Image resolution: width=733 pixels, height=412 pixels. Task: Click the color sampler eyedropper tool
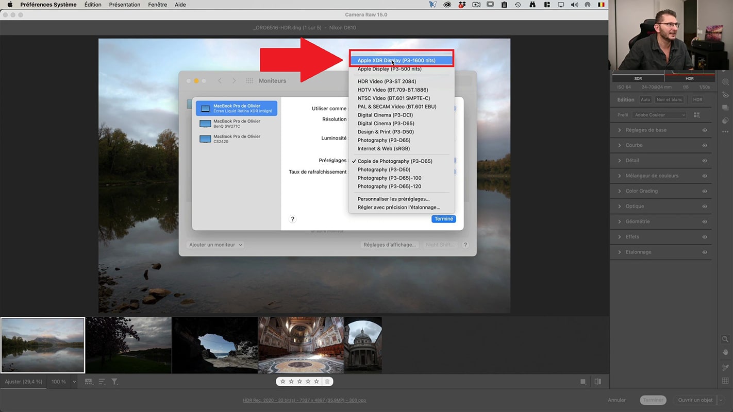coord(725,367)
